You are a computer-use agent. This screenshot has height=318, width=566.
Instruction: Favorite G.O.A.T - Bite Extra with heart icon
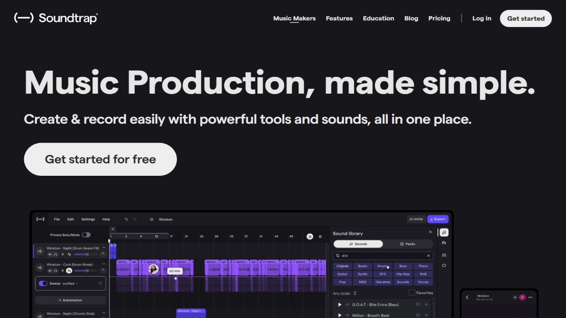(417, 304)
